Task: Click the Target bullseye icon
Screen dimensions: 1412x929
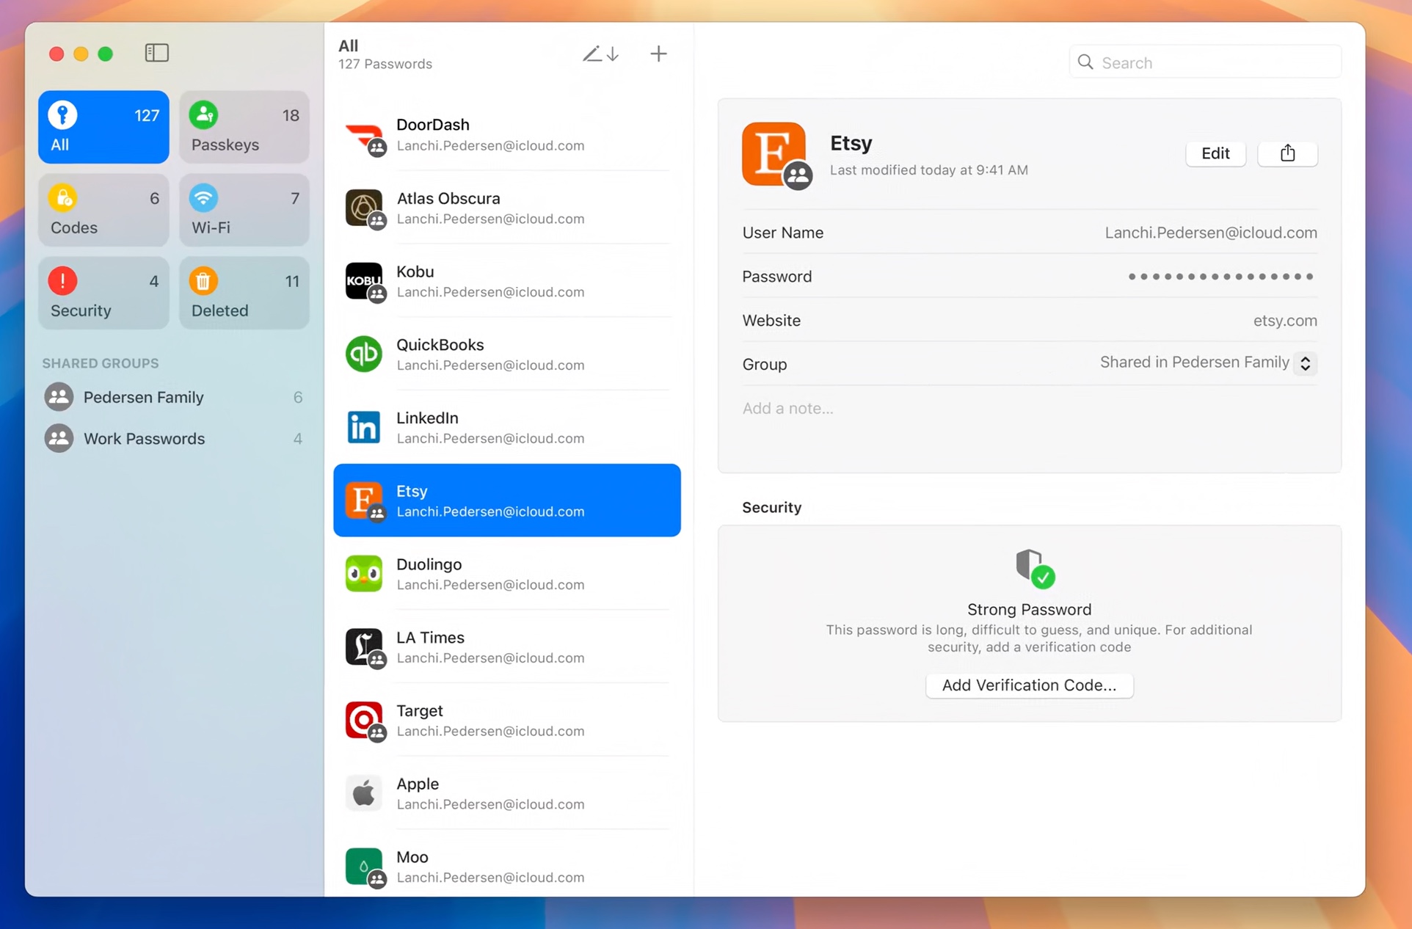Action: pyautogui.click(x=365, y=721)
